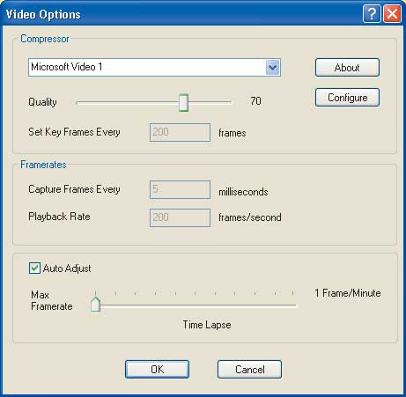
Task: Click the Time Lapse label
Action: [207, 325]
